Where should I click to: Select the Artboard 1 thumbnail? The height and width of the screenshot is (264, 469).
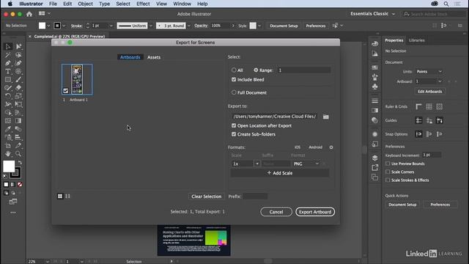(77, 79)
